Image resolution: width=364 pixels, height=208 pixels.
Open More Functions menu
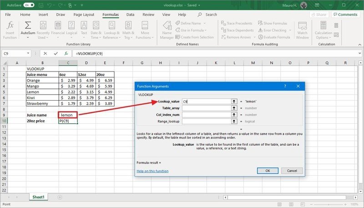tap(145, 30)
